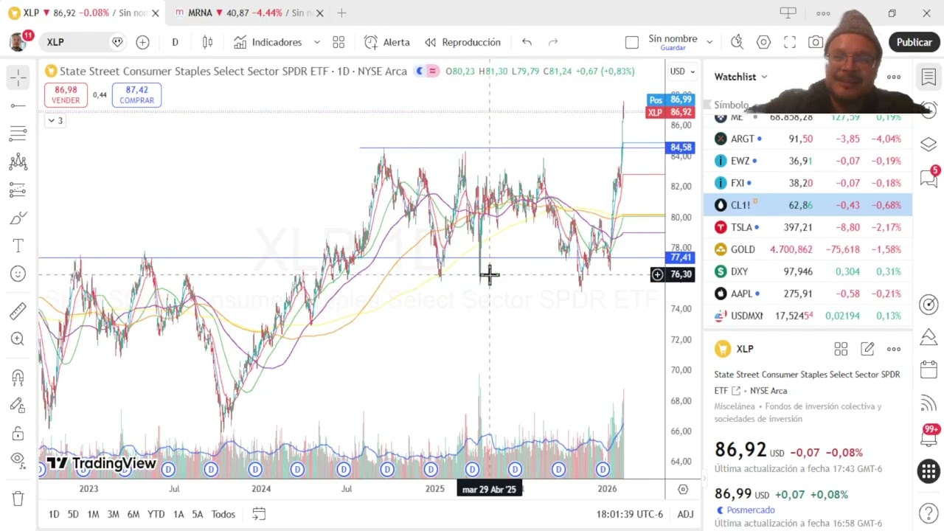Screen dimensions: 944x531
Task: Open time axis settings gear
Action: click(x=683, y=489)
